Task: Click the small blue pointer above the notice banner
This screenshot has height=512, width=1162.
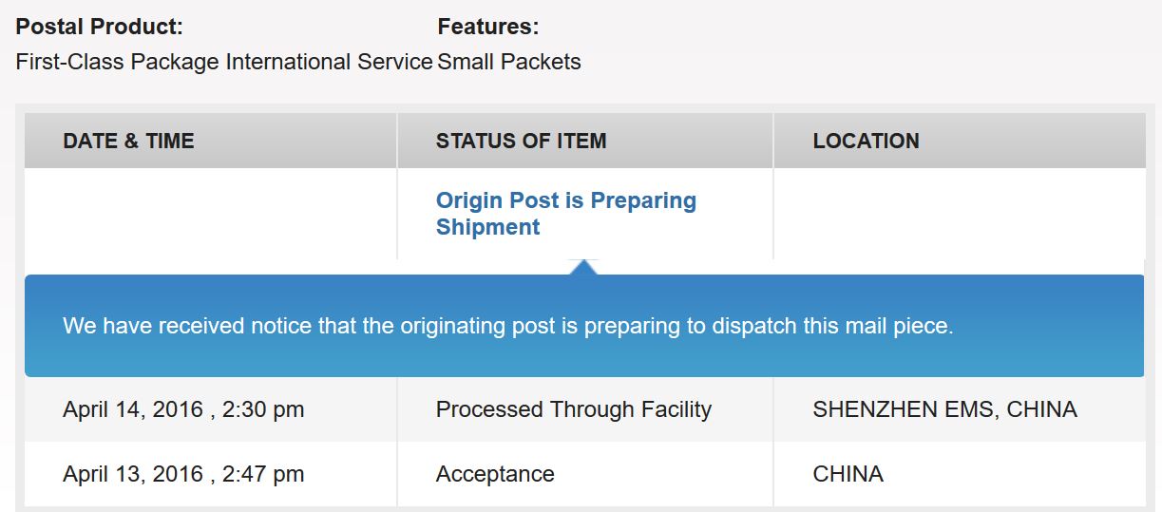Action: click(x=584, y=267)
